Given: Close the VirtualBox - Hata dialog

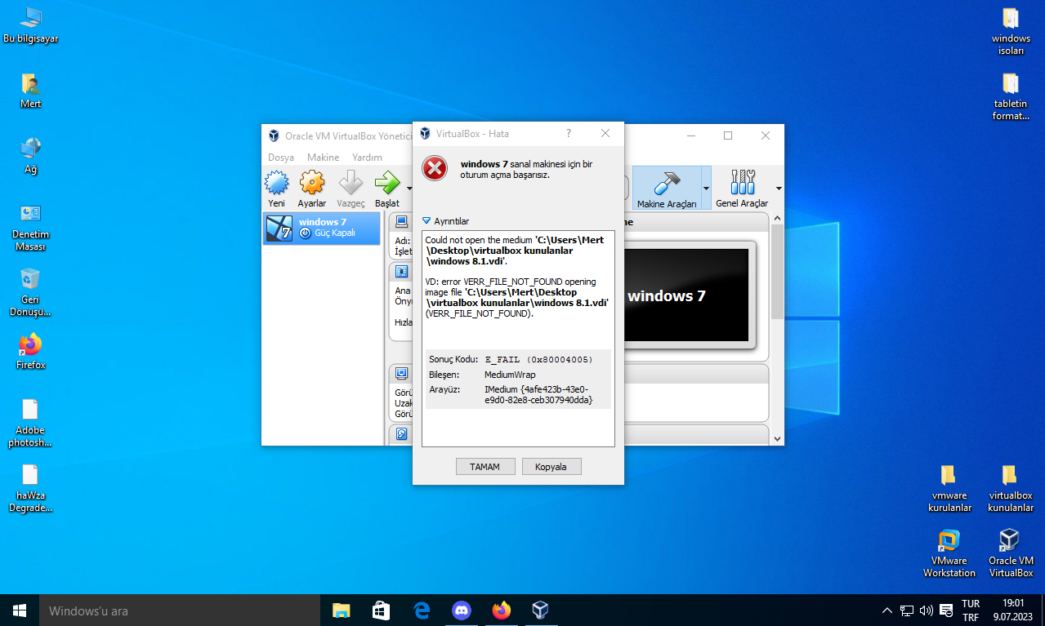Looking at the screenshot, I should click(x=605, y=133).
